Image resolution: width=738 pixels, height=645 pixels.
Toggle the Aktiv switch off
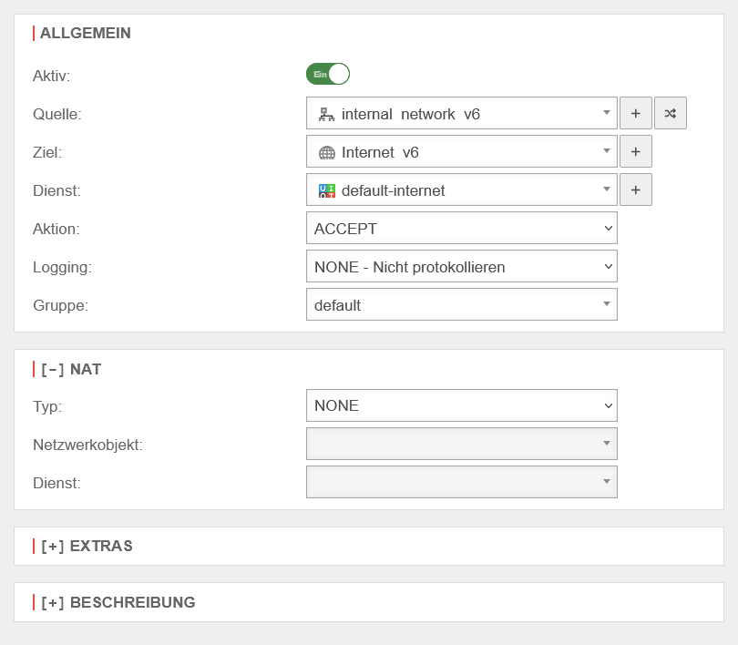pos(328,75)
